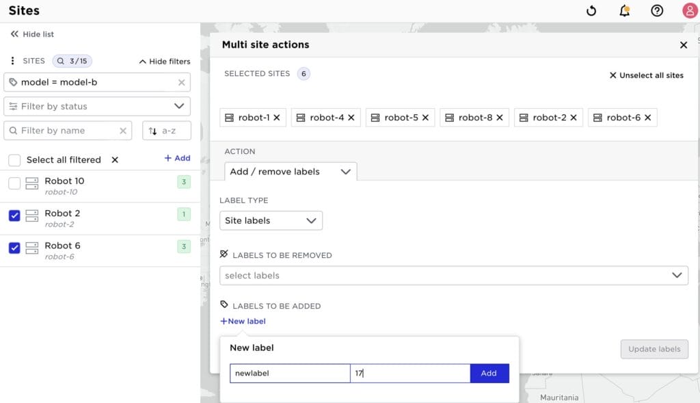Uncheck the Robot 6 checkbox
This screenshot has height=403, width=700.
point(14,248)
